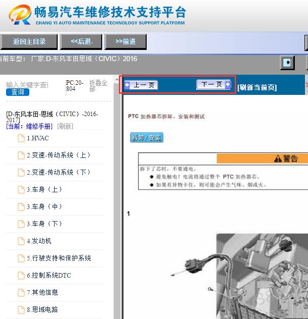
Task: Click the left arrow icon on 上一页
Action: click(x=127, y=85)
